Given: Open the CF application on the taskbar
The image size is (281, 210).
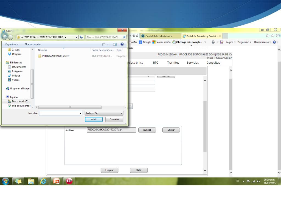Looking at the screenshot, I should click(69, 181).
